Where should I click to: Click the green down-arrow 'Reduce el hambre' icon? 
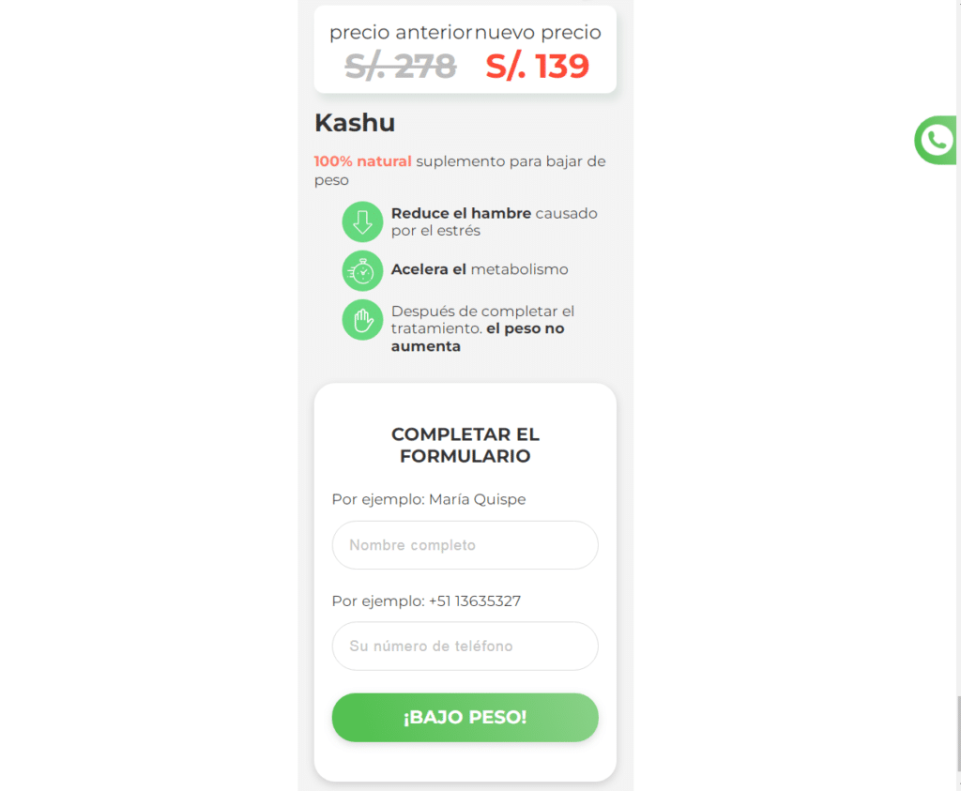coord(362,221)
